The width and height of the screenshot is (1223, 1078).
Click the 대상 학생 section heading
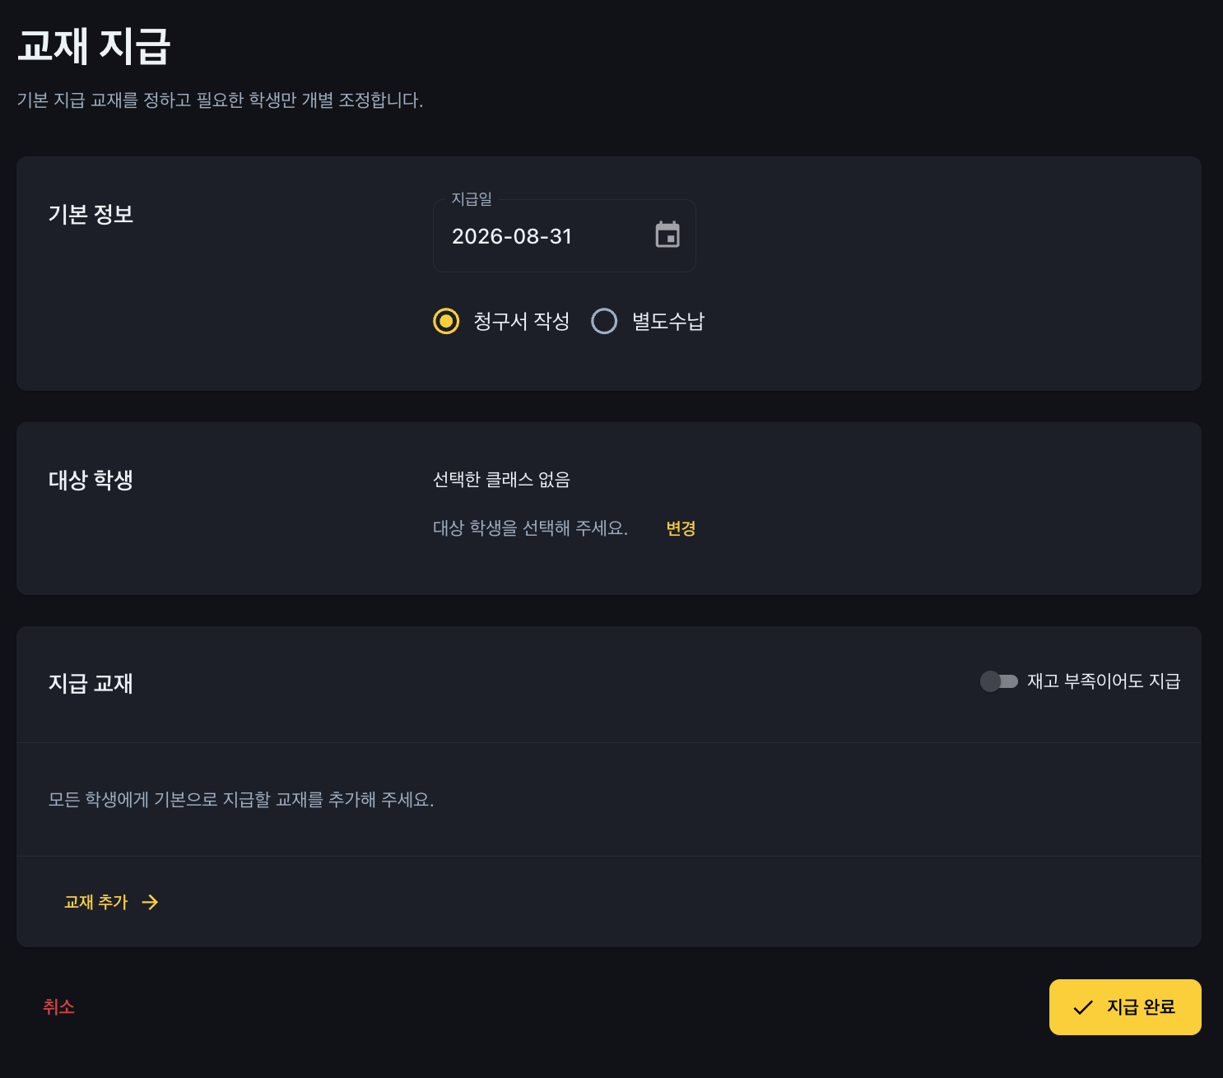coord(91,481)
